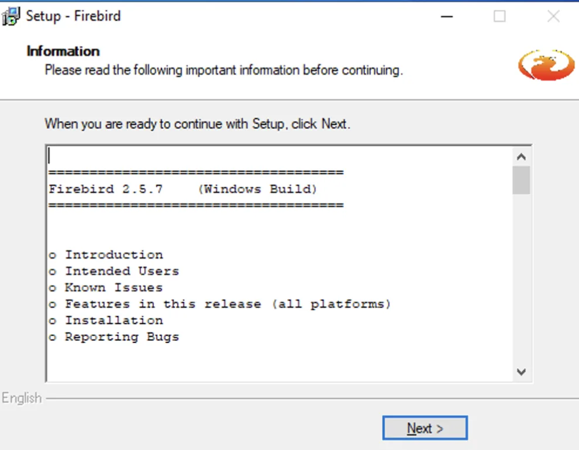Click the Features in this release line

coord(220,304)
